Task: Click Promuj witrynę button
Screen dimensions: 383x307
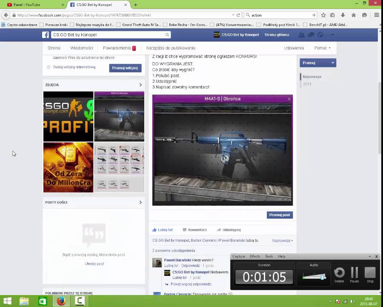Action: tap(125, 68)
